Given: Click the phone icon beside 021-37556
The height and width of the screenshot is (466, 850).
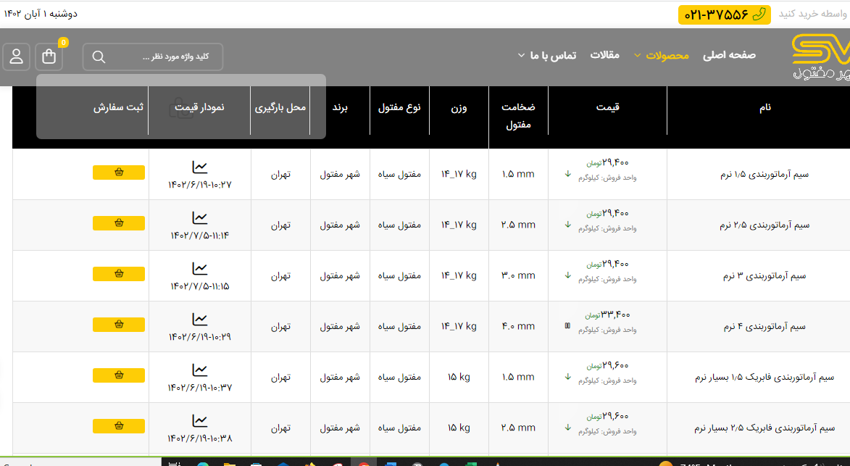Looking at the screenshot, I should [x=759, y=14].
